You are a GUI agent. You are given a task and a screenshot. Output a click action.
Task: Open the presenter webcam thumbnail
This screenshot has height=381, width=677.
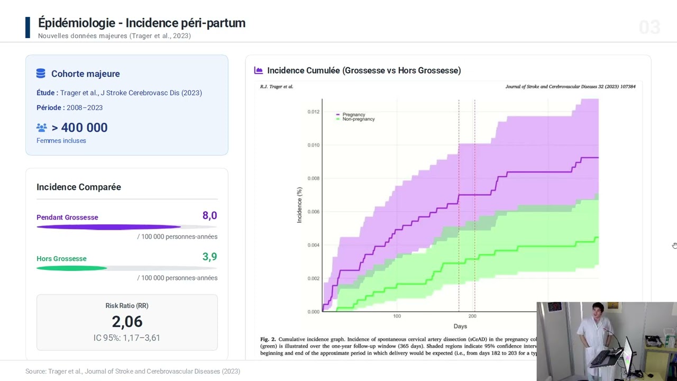(x=607, y=341)
